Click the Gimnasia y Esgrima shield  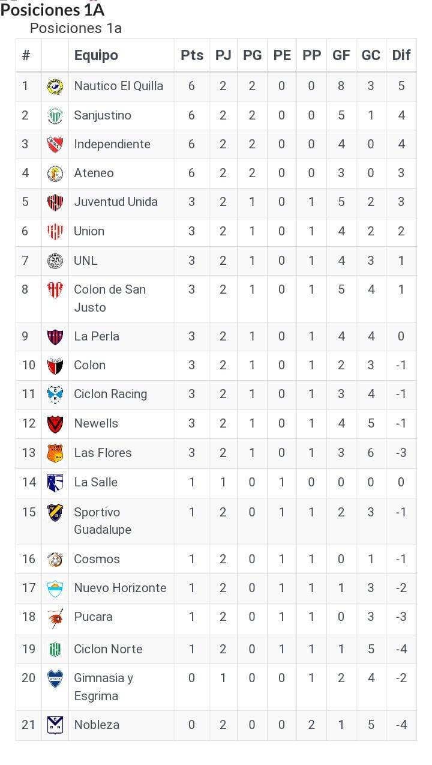[x=55, y=679]
